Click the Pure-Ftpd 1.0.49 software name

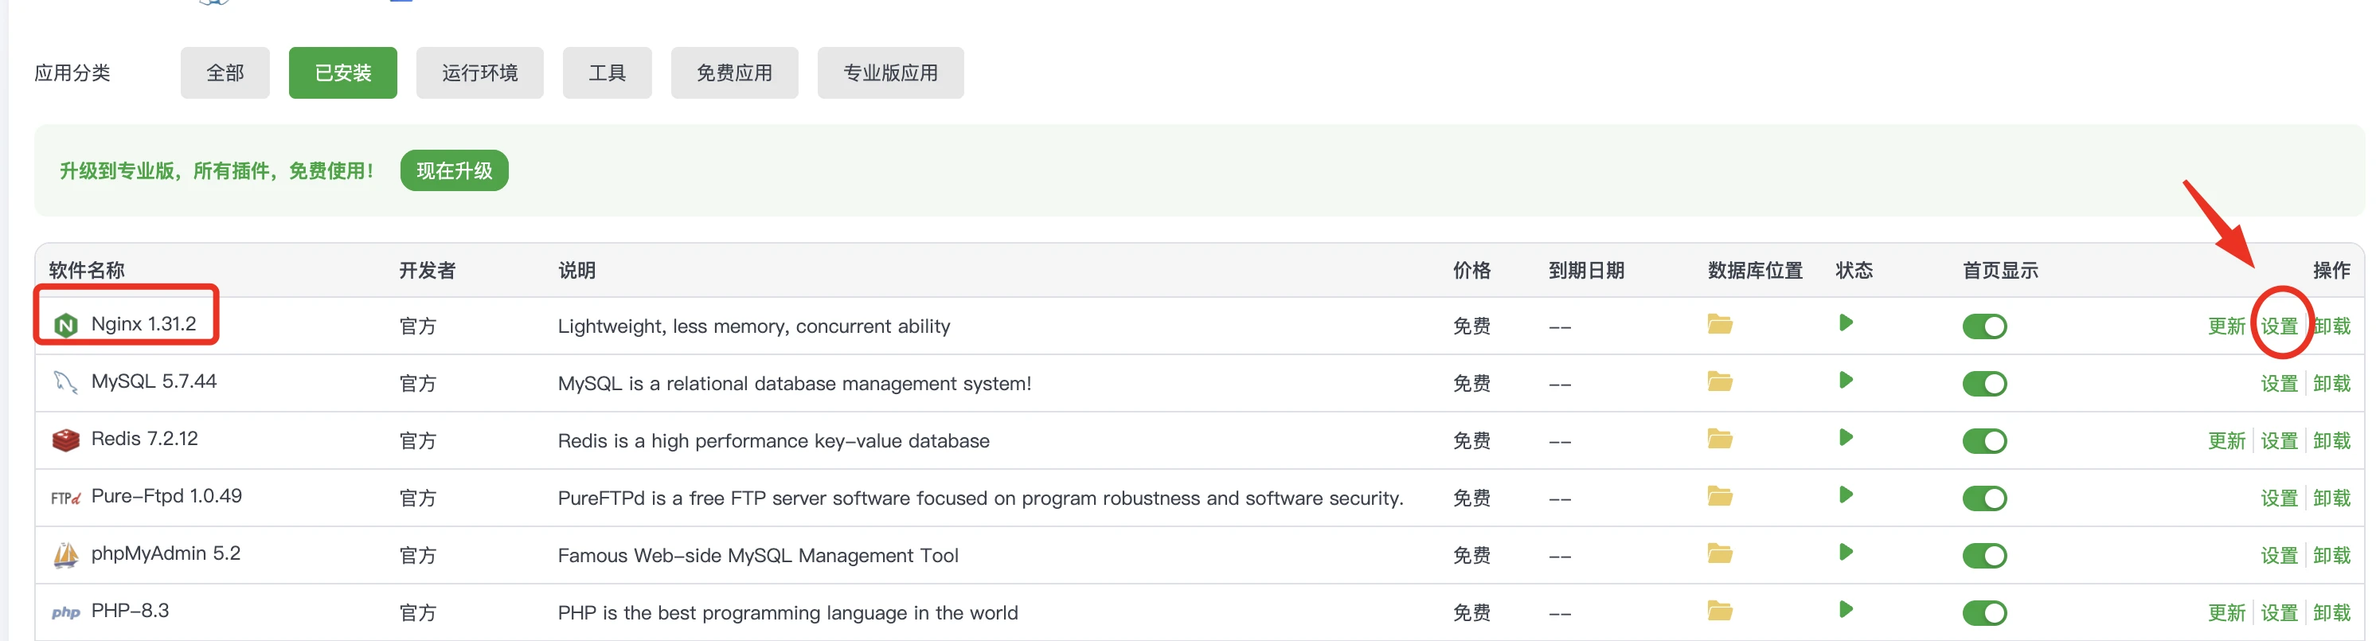coord(166,496)
